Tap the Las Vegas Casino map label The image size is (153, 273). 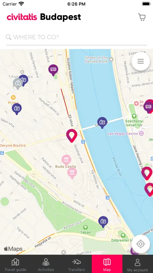click(x=123, y=134)
